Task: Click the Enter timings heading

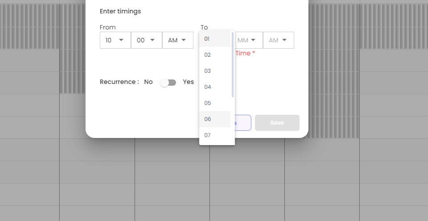Action: (x=120, y=11)
